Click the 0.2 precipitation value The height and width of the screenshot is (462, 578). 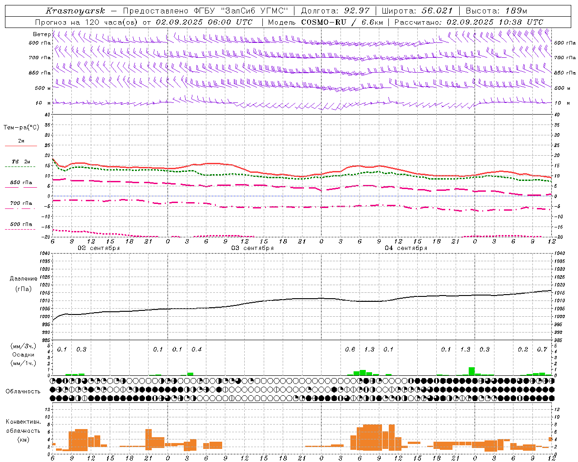[x=523, y=349]
